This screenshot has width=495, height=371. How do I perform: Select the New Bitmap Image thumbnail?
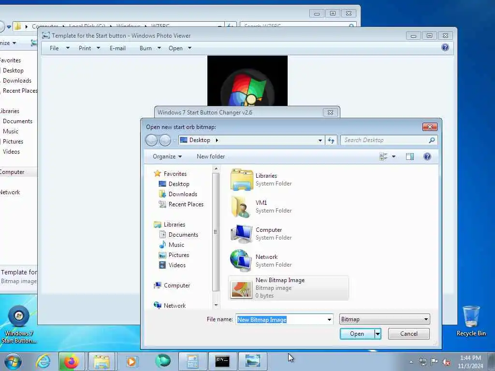242,289
